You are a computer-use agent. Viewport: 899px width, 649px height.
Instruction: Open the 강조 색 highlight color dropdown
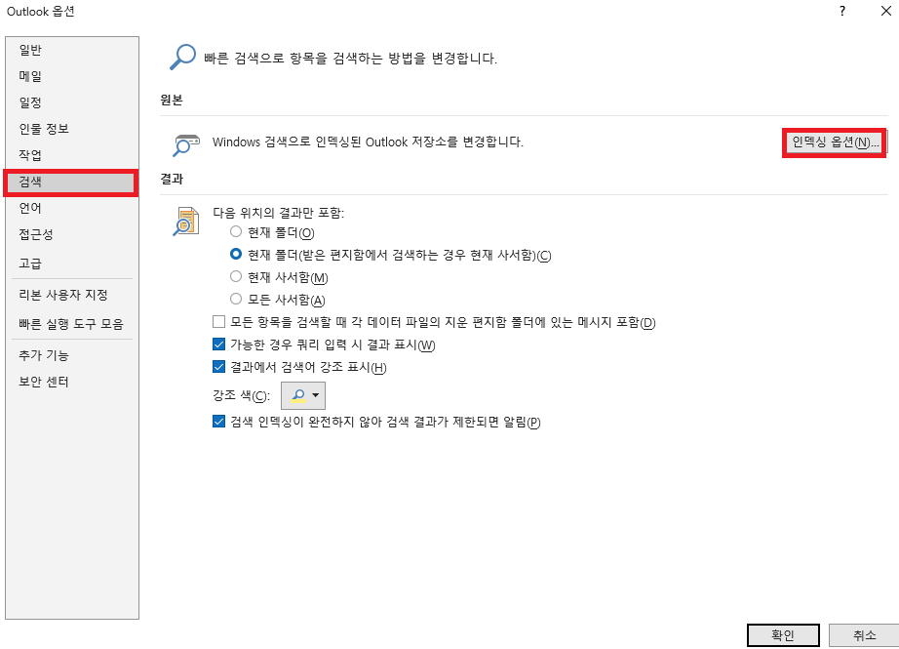coord(303,395)
